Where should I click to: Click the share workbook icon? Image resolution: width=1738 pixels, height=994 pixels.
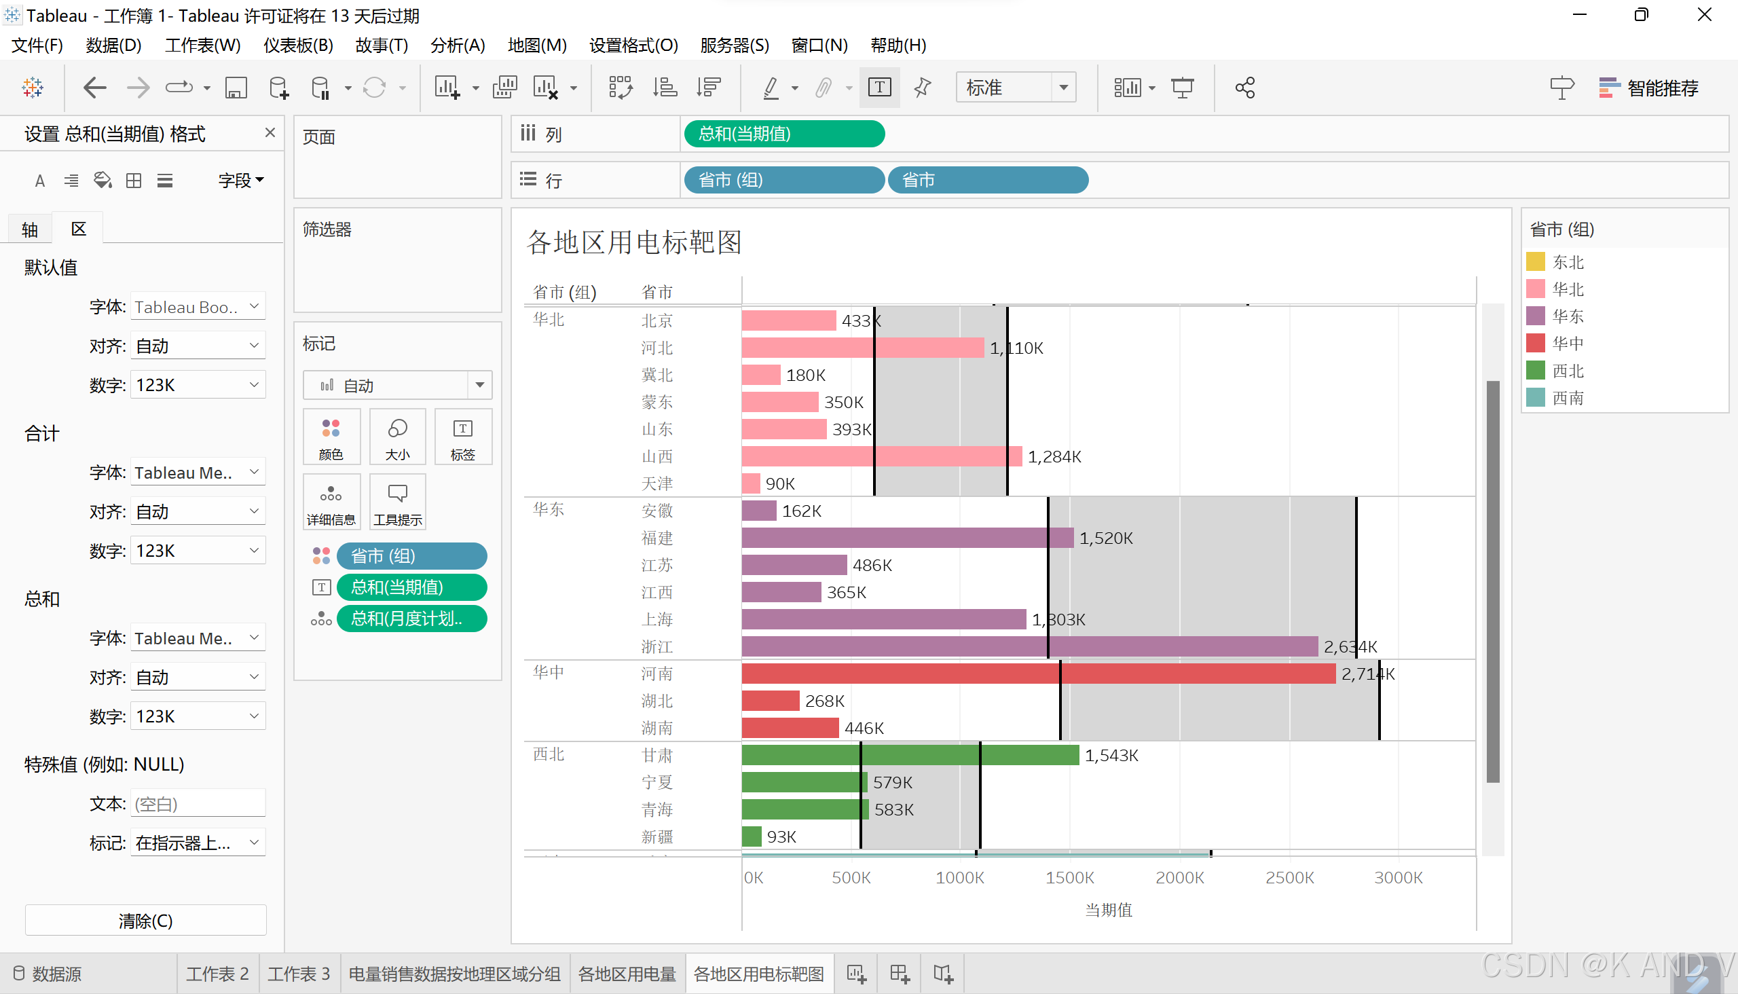tap(1244, 88)
